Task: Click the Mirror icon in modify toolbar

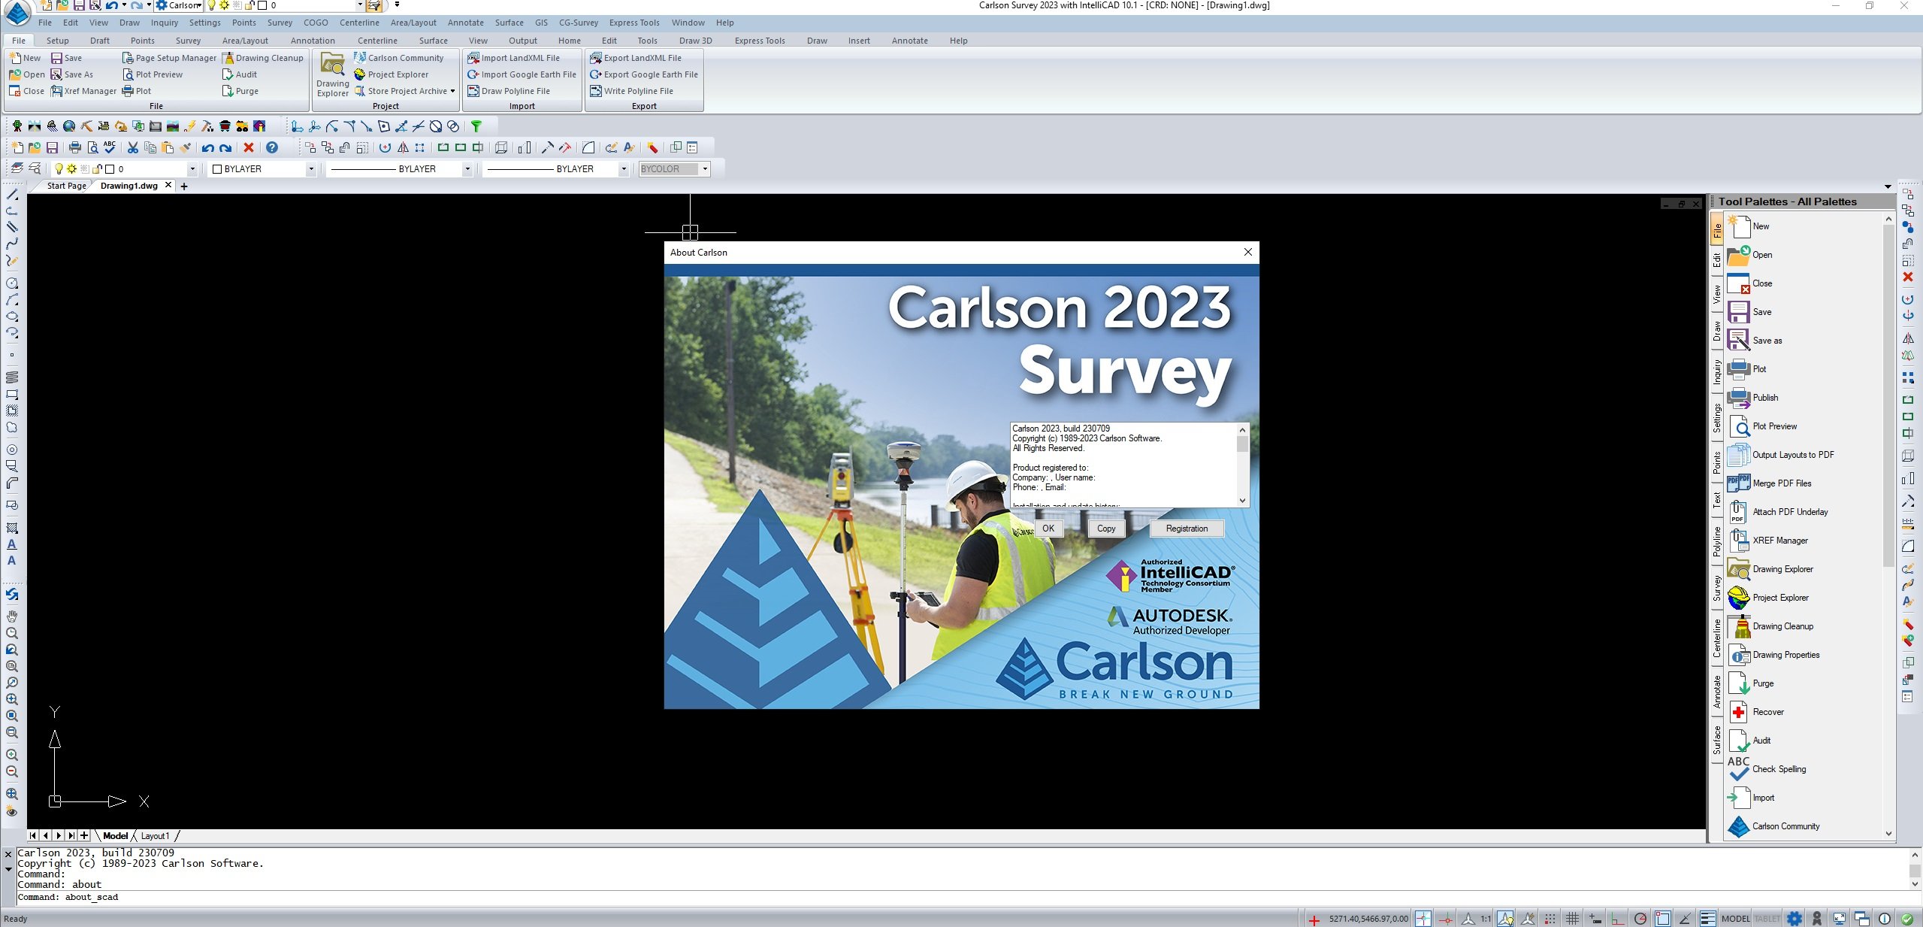Action: coord(403,148)
